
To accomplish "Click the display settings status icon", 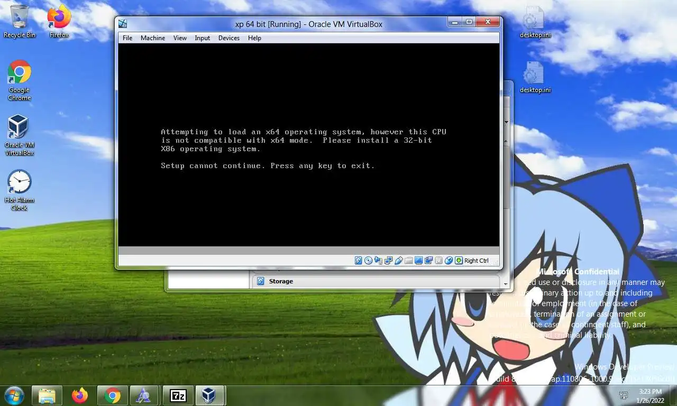I will tap(419, 261).
